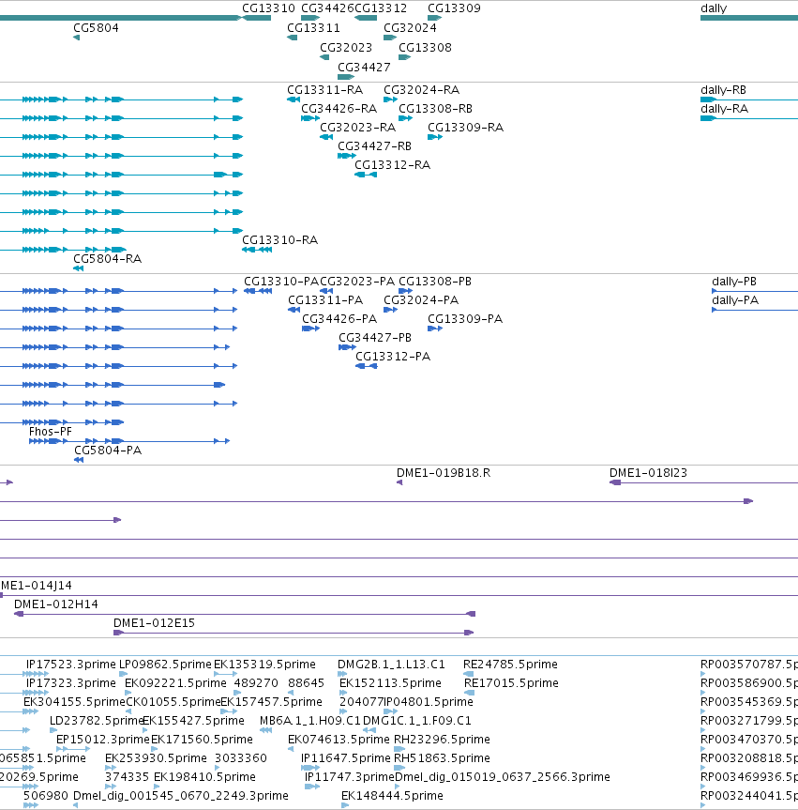Viewport: 798px width, 810px height.
Task: Click the CG13308 gene label
Action: pos(425,48)
